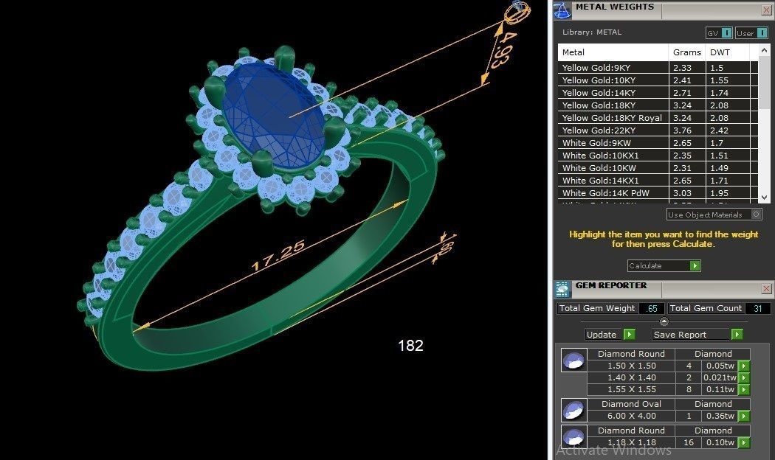Click green arrow for 1.18 X 1.18 row

pos(743,443)
